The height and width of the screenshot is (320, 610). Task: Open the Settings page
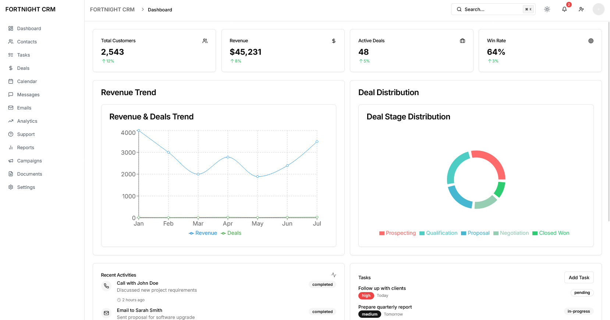tap(42, 187)
